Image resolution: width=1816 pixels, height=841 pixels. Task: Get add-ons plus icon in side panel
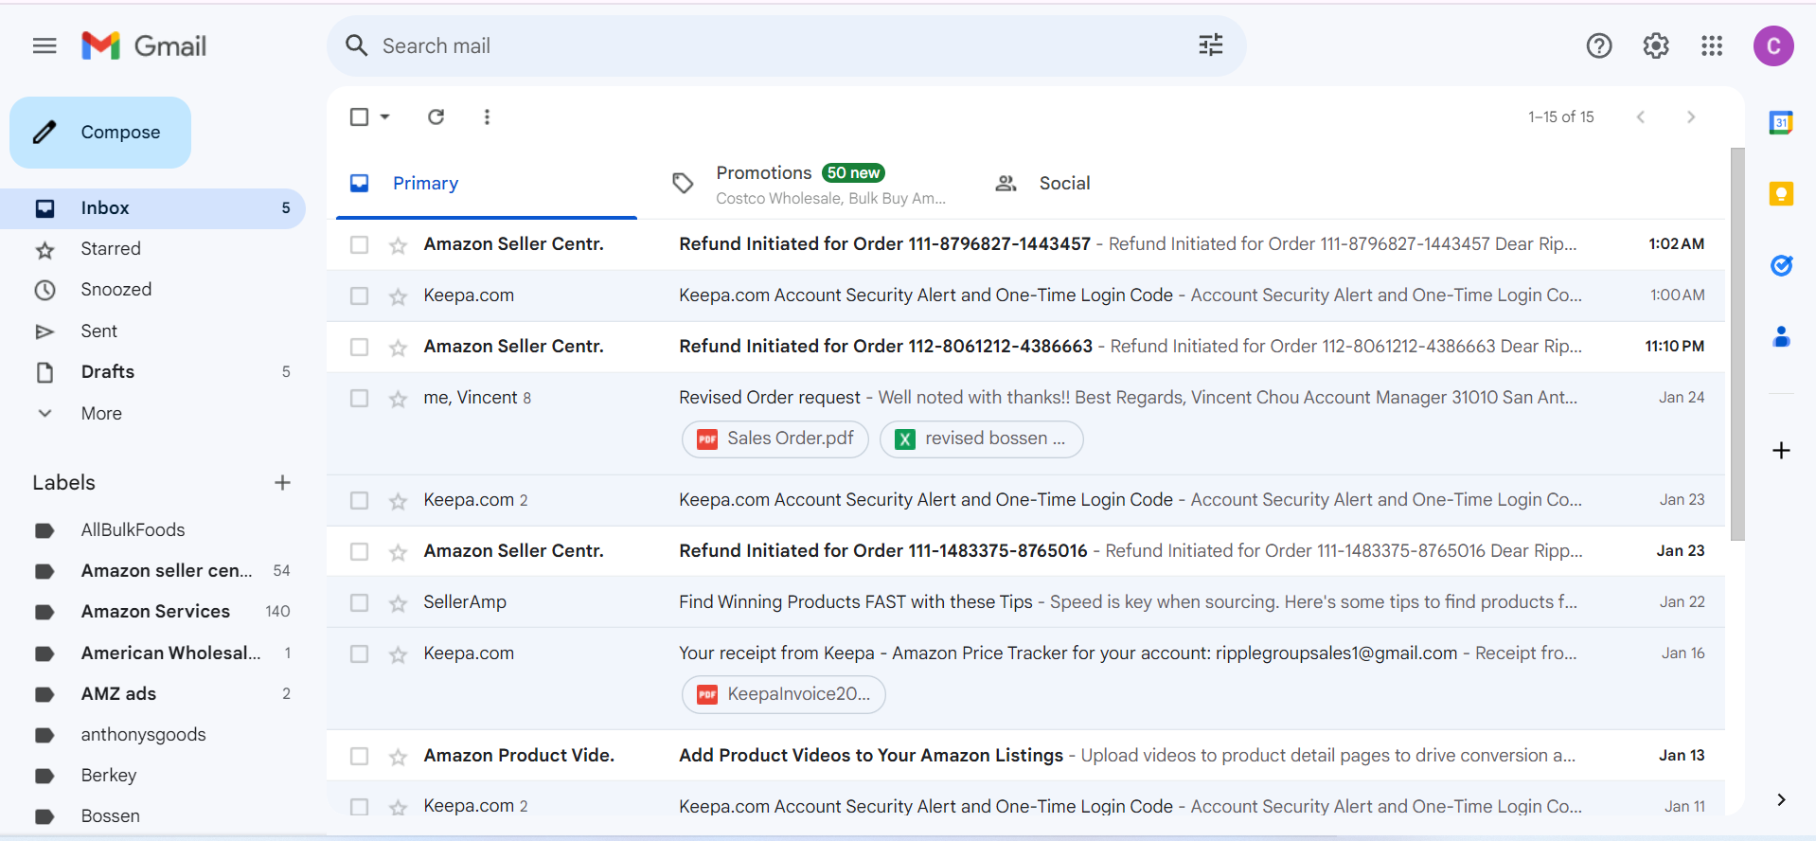pos(1781,450)
